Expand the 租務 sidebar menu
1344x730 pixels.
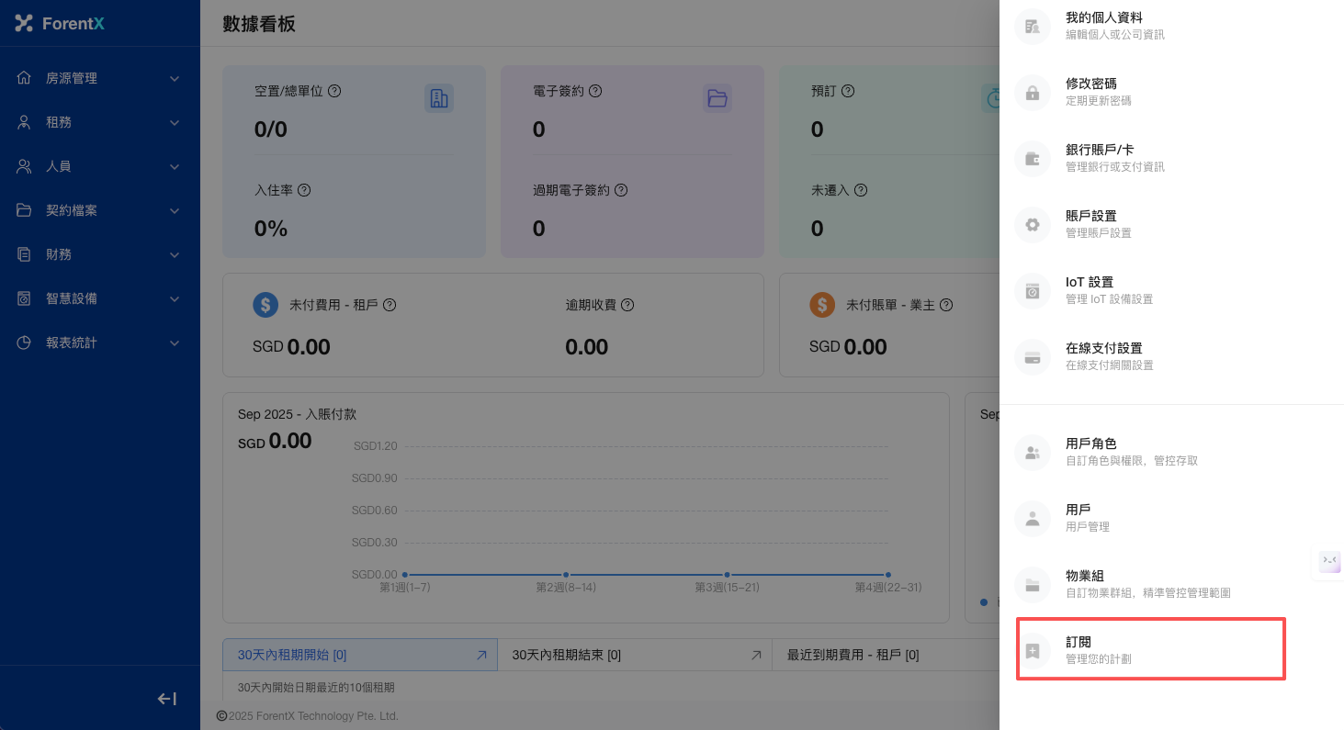(99, 122)
